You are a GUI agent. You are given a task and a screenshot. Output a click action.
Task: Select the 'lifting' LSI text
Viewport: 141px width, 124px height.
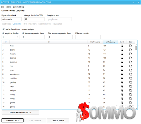(x=12, y=98)
